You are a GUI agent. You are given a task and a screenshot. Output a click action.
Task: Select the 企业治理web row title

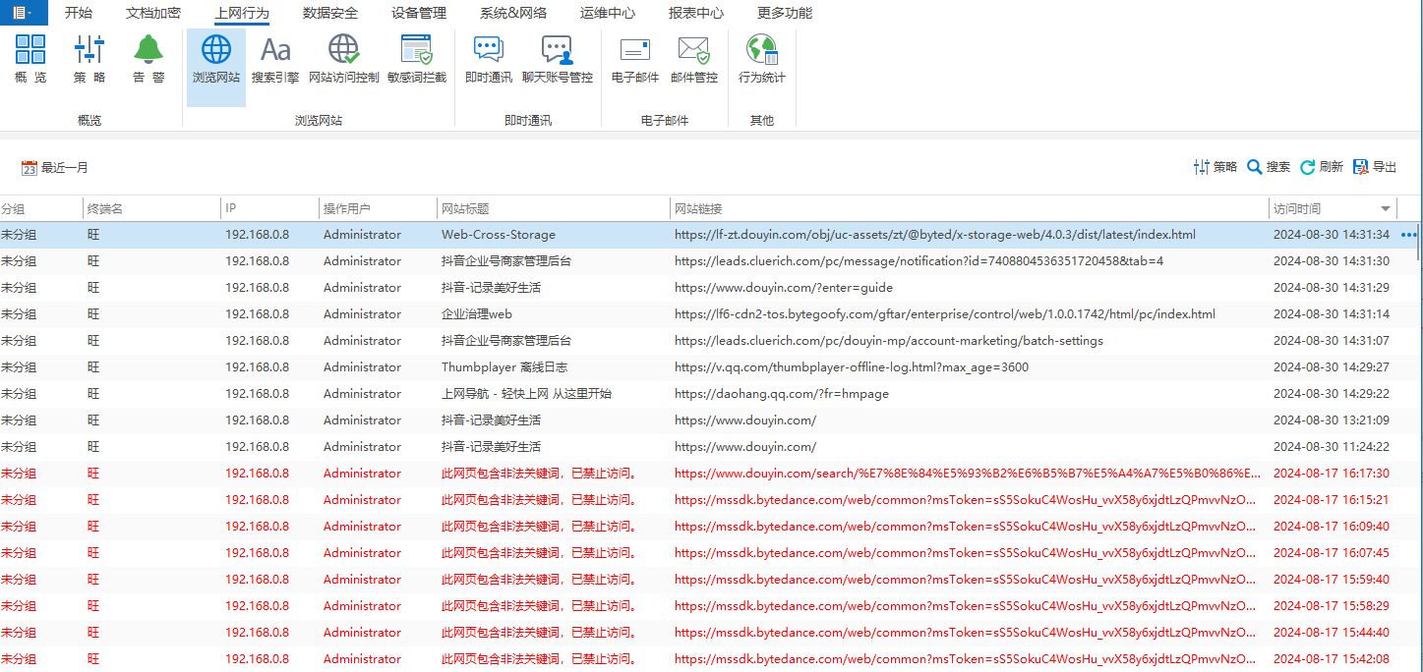click(x=477, y=314)
